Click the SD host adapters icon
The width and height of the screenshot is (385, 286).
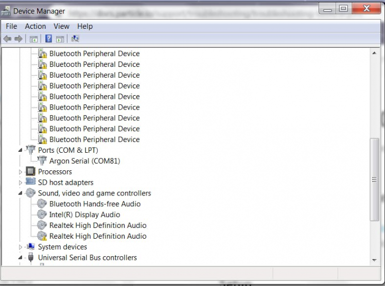coord(30,182)
